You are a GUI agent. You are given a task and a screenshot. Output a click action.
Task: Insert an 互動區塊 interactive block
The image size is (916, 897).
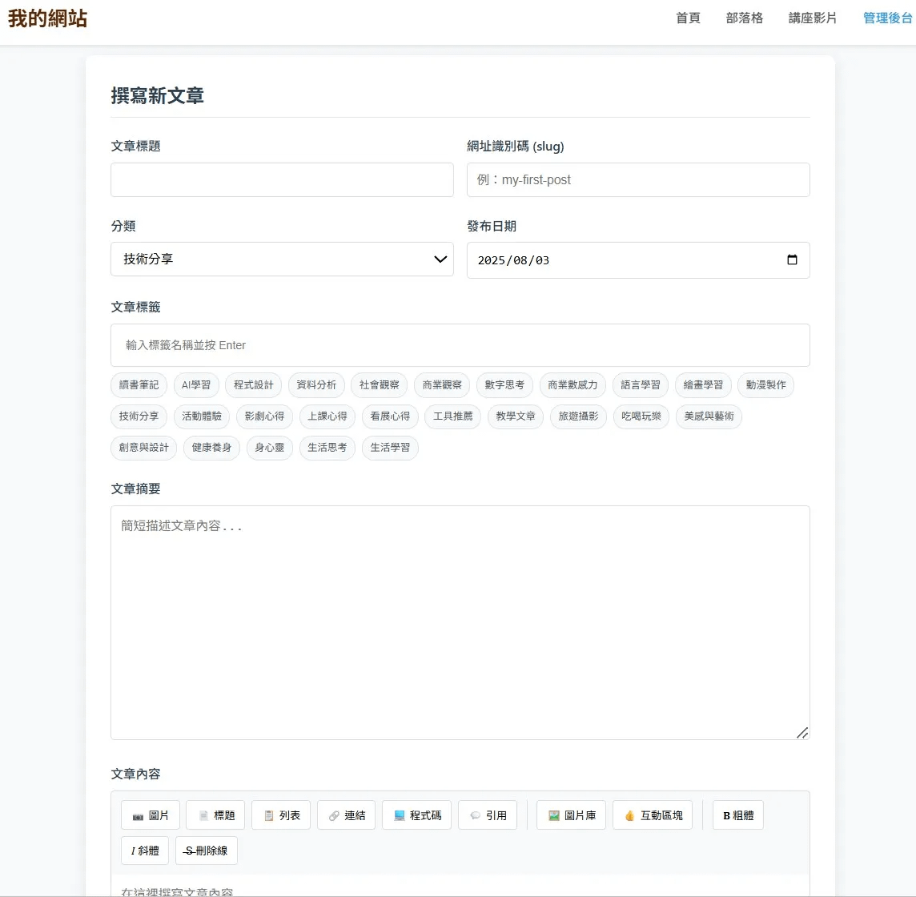653,815
